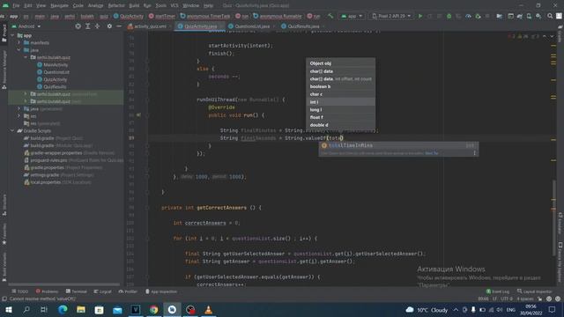The width and height of the screenshot is (564, 317).
Task: Open the Build menu
Action: 134,5
